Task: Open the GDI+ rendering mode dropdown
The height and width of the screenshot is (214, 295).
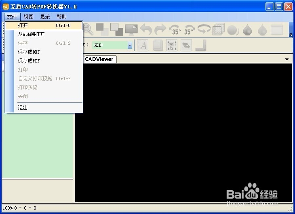Action: 130,45
